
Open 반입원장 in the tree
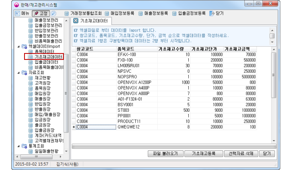[x=43, y=104]
